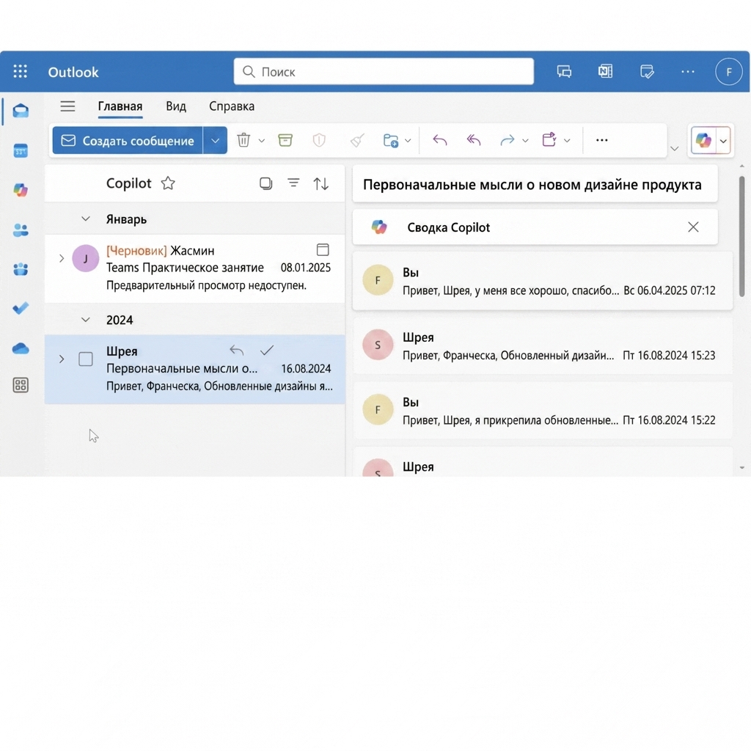Image resolution: width=751 pixels, height=751 pixels.
Task: Open Share to Teams dropdown arrow
Action: click(567, 141)
